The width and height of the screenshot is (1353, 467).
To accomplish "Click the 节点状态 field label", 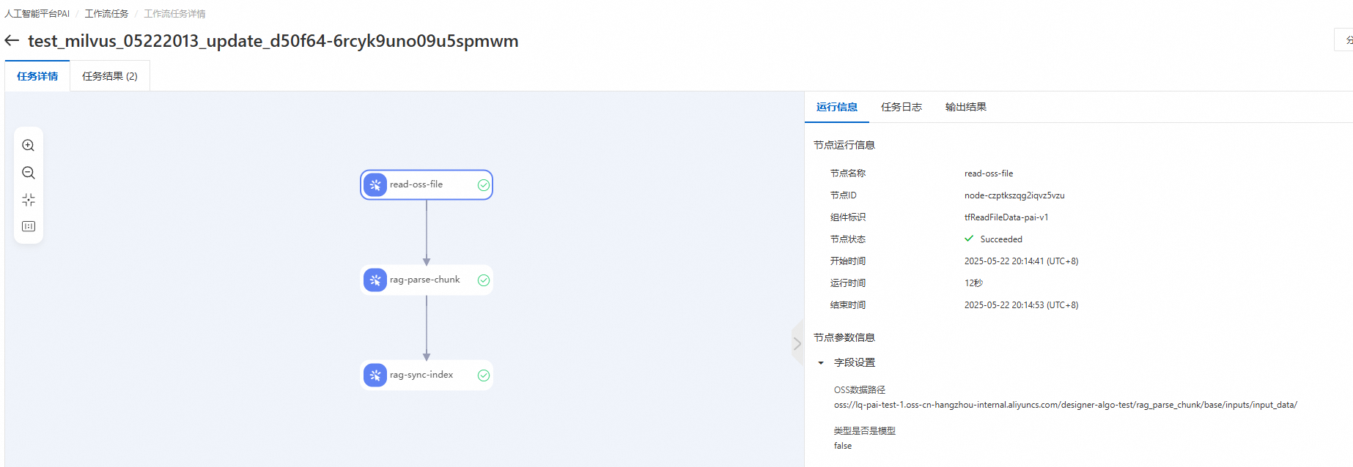I will tap(848, 239).
